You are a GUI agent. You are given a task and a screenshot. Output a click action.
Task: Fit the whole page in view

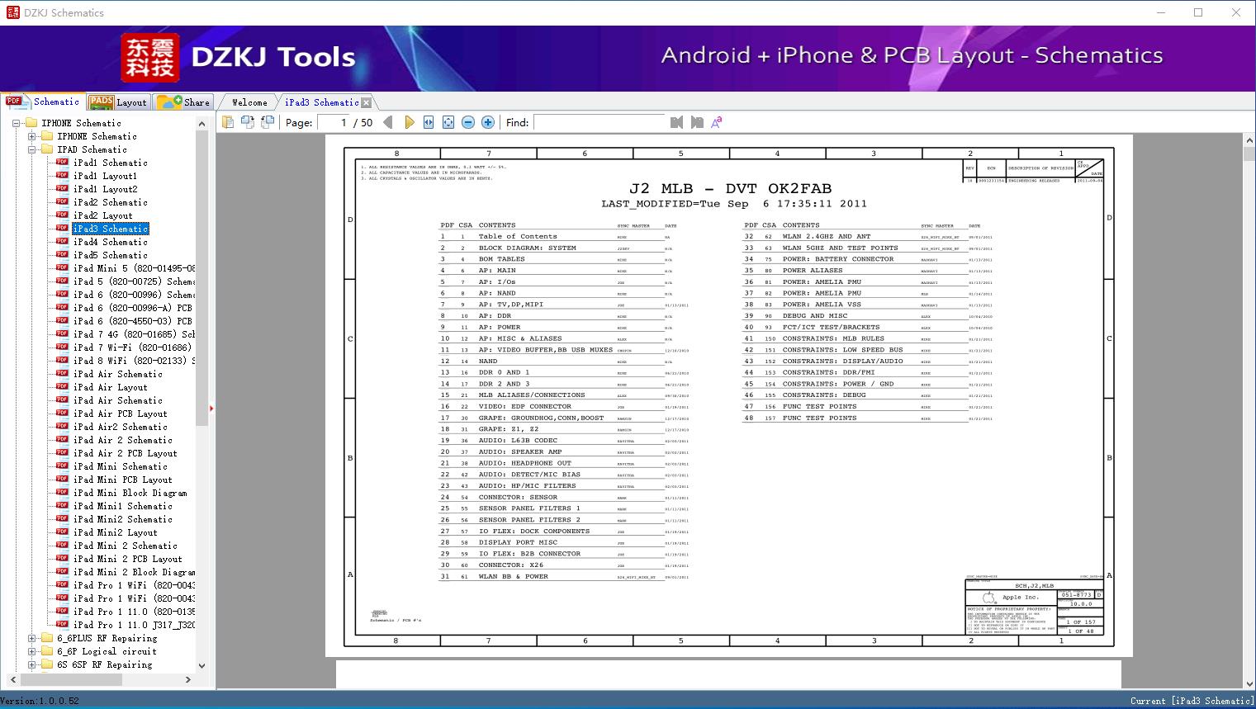(448, 122)
